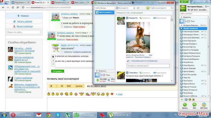Click the refresh icon in news feed

click(x=138, y=8)
